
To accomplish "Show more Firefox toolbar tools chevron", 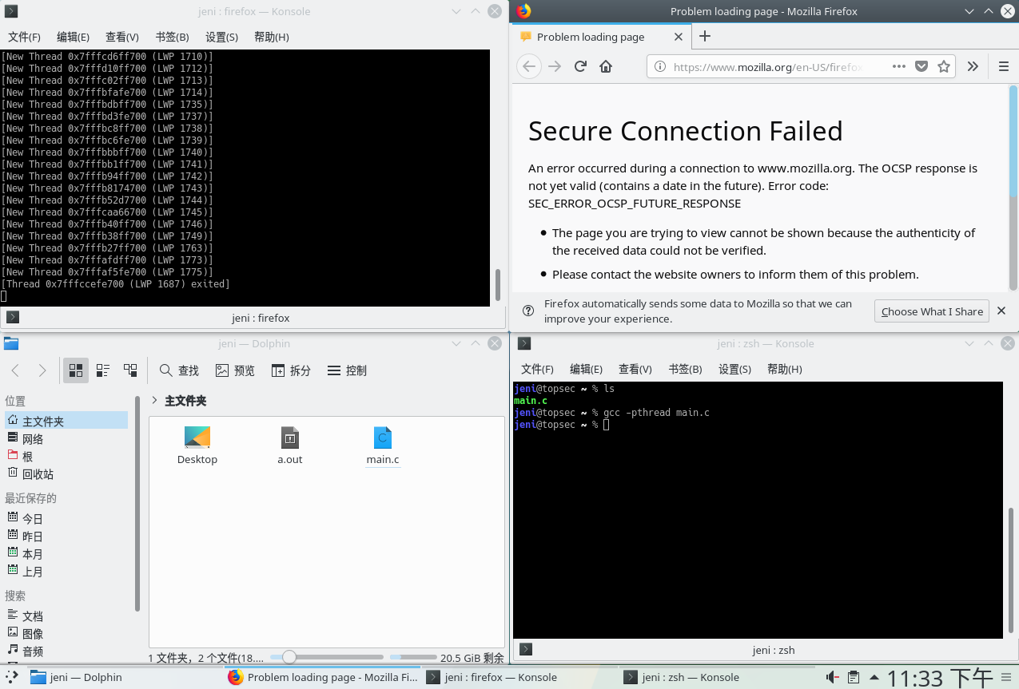I will [973, 67].
